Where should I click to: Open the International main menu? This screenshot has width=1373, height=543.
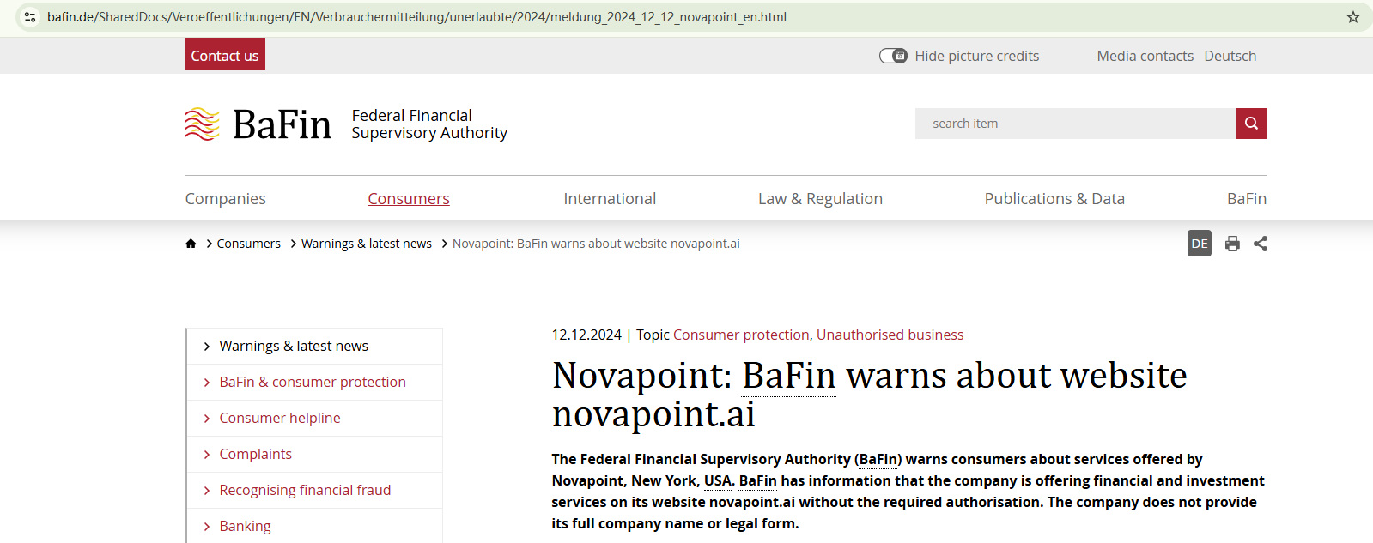tap(610, 199)
